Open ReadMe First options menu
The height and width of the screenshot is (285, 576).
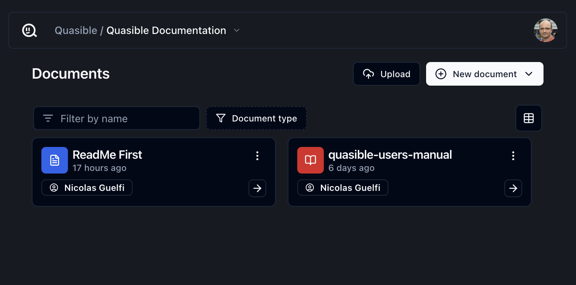coord(257,156)
